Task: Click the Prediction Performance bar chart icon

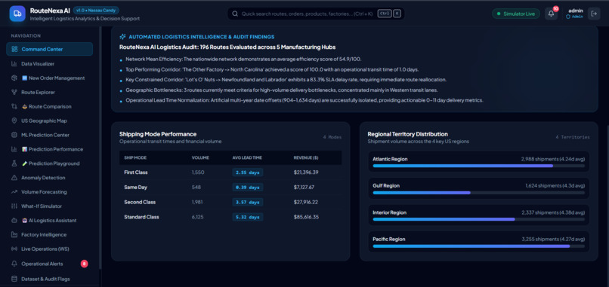Action: pyautogui.click(x=14, y=149)
